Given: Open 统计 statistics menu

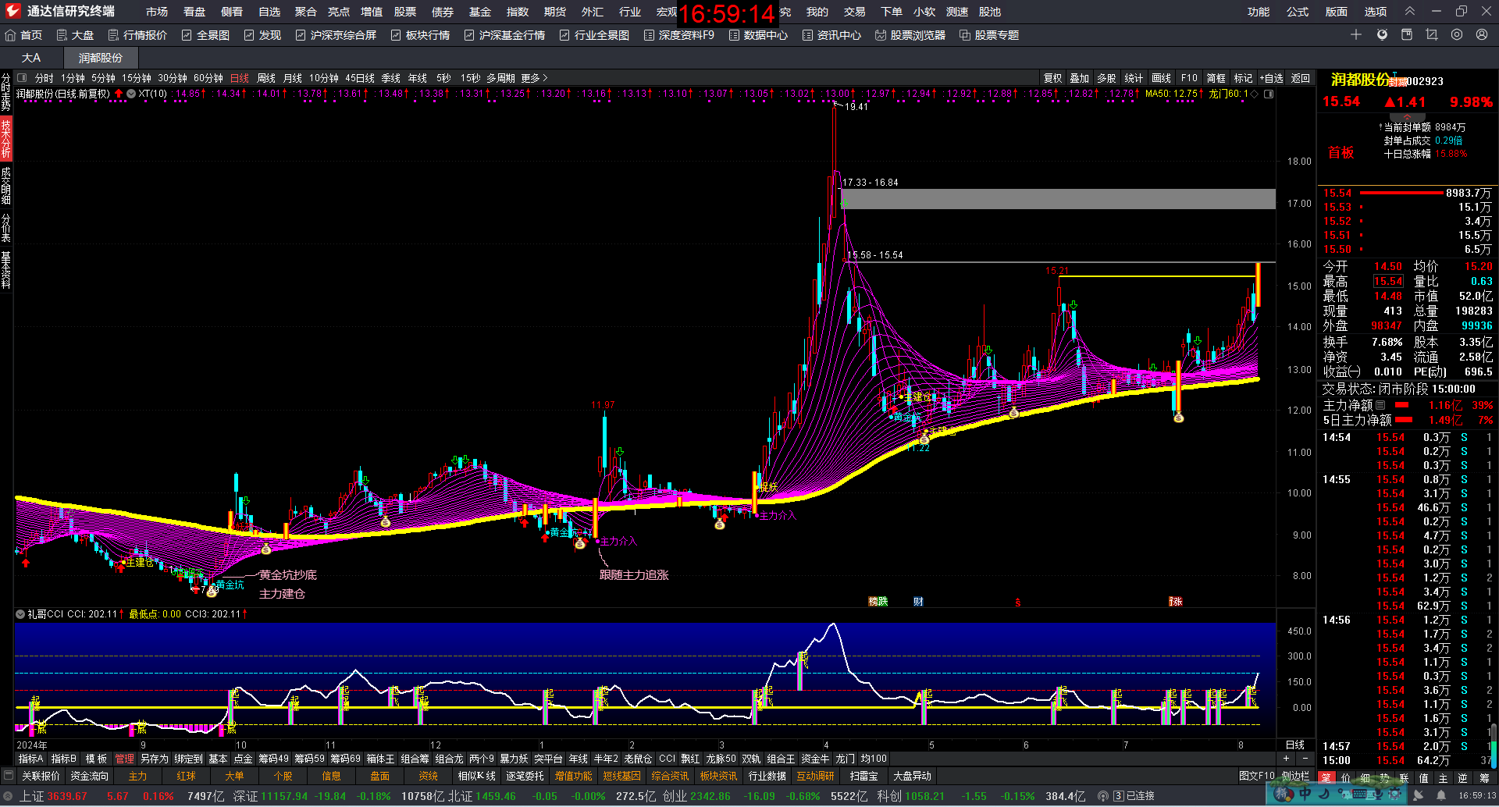Looking at the screenshot, I should pyautogui.click(x=1134, y=78).
